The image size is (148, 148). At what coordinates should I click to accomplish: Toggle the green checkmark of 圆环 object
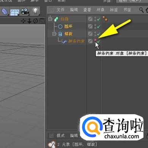(x=99, y=27)
